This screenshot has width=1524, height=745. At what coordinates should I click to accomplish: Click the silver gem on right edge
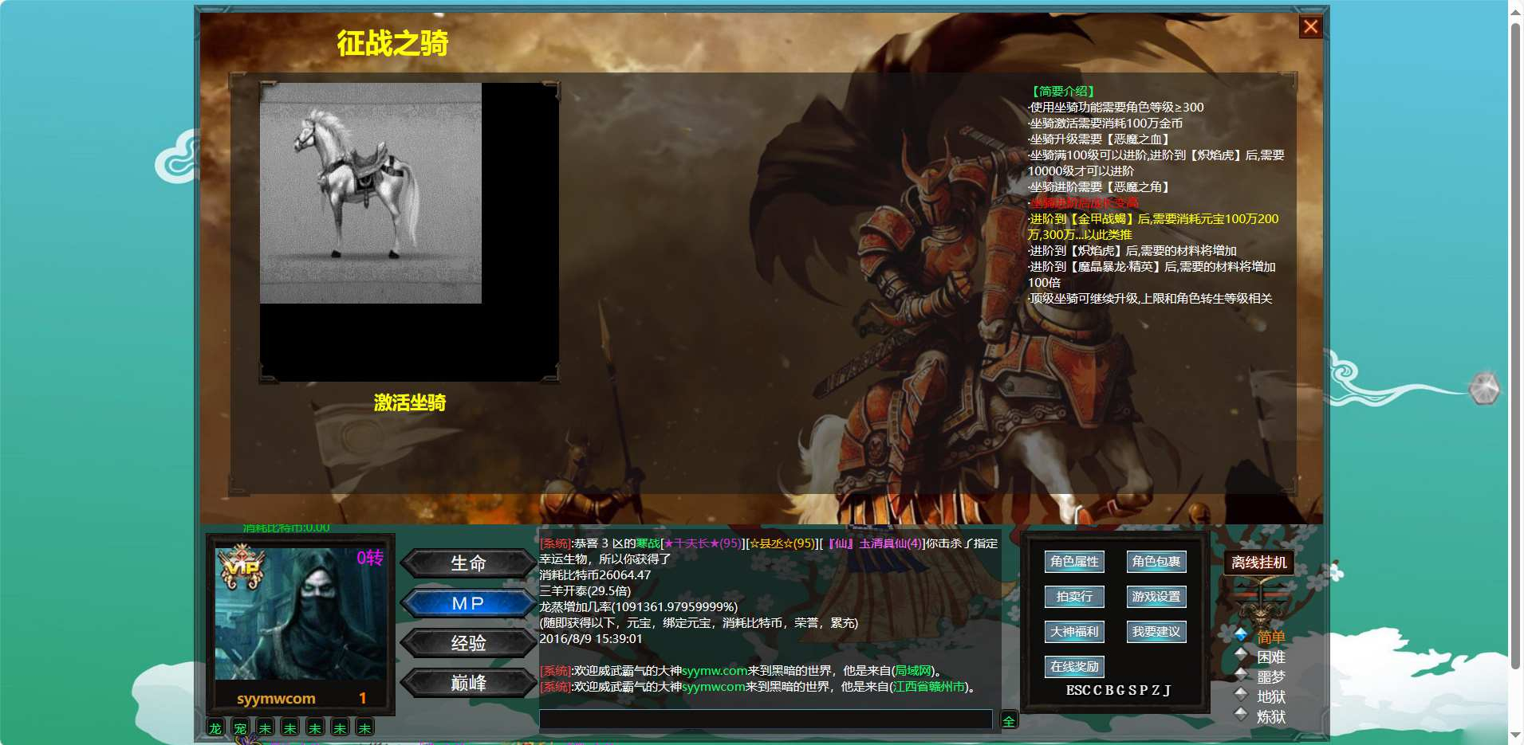pos(1484,388)
